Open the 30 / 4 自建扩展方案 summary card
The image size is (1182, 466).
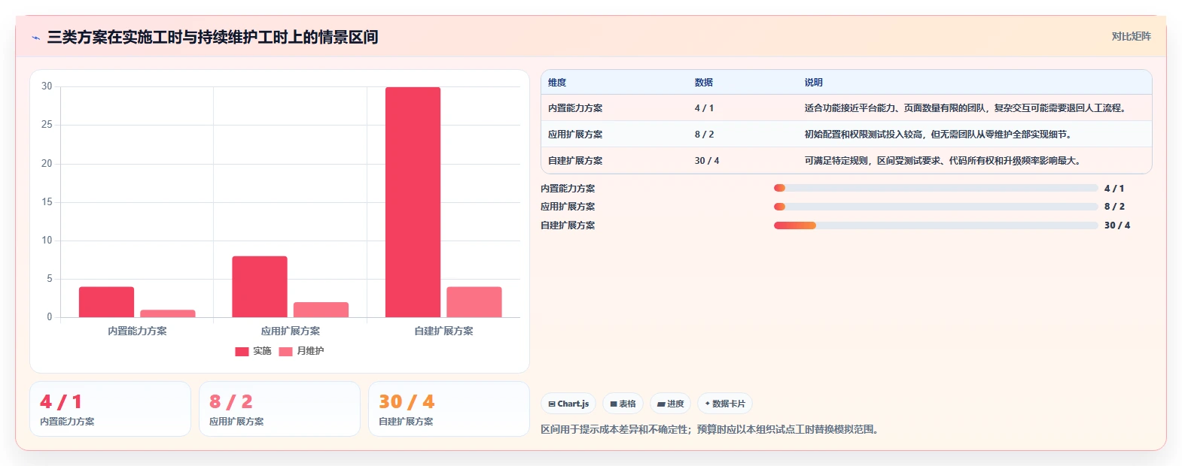(449, 409)
